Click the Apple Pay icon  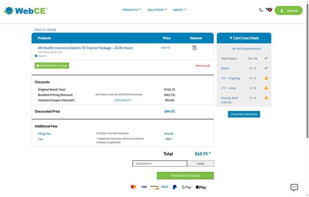pos(201,187)
